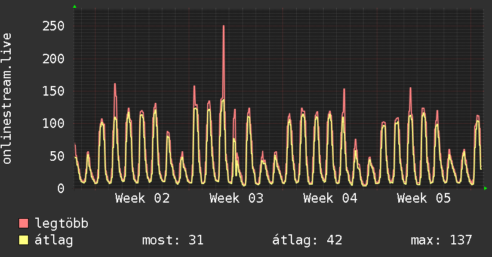Click the 'Week 03' axis label
This screenshot has height=257, width=492.
click(236, 198)
